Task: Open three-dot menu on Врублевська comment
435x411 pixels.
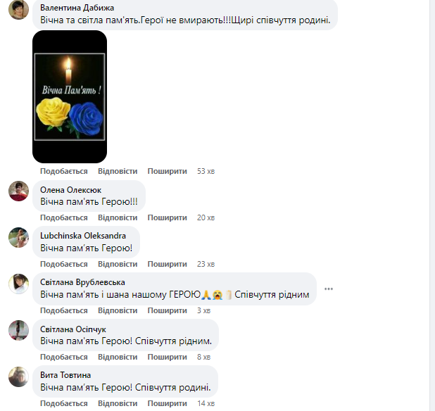Action: coord(329,289)
